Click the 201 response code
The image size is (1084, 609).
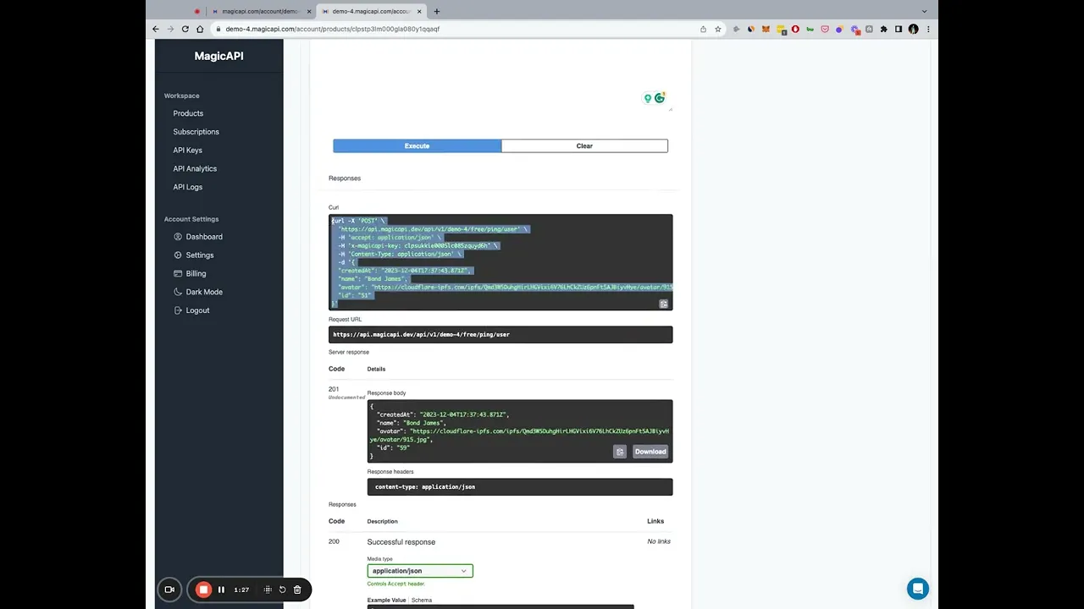pos(334,389)
